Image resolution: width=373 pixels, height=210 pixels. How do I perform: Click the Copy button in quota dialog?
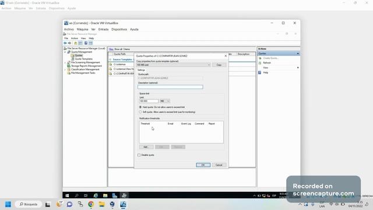click(x=219, y=65)
